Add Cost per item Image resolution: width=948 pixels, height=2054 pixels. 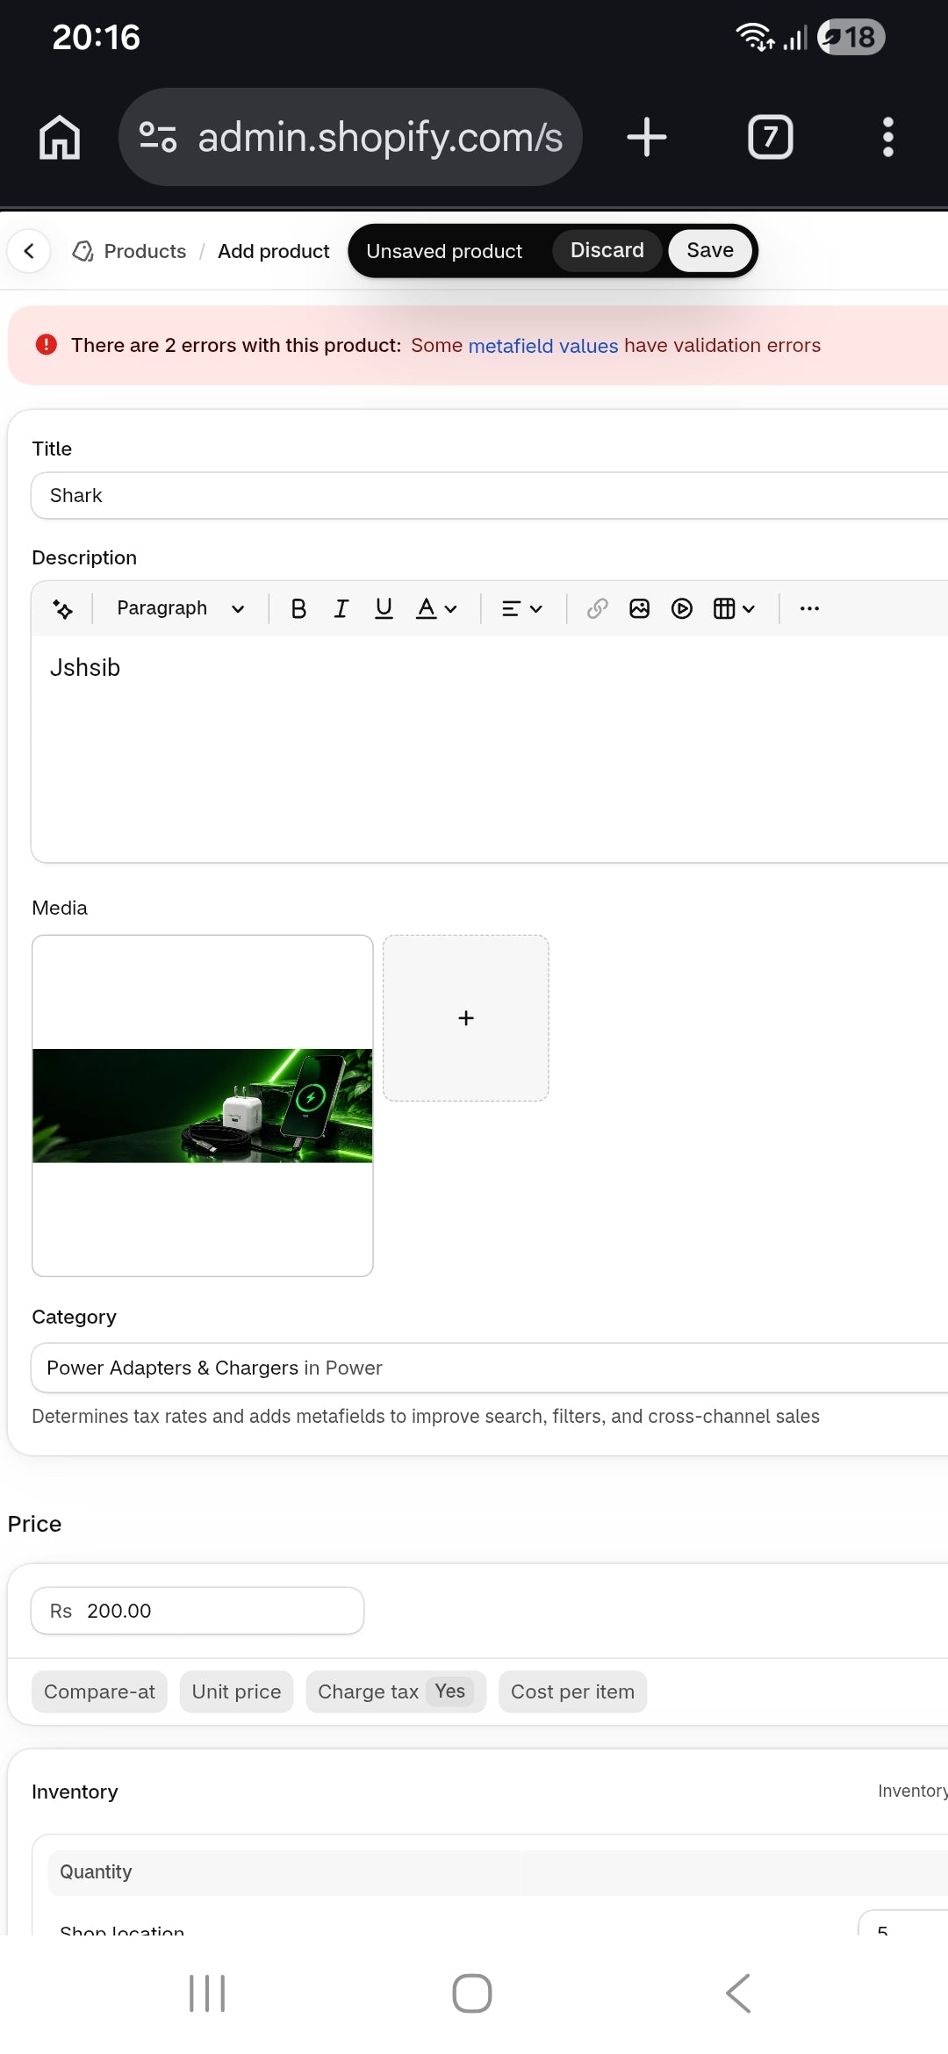click(572, 1691)
